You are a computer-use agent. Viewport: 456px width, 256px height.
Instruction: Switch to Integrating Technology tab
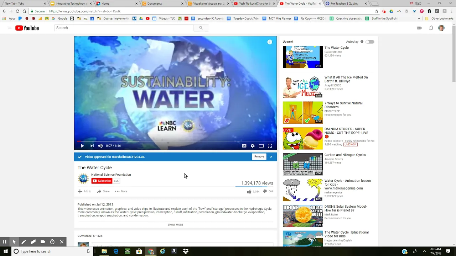[x=71, y=4]
